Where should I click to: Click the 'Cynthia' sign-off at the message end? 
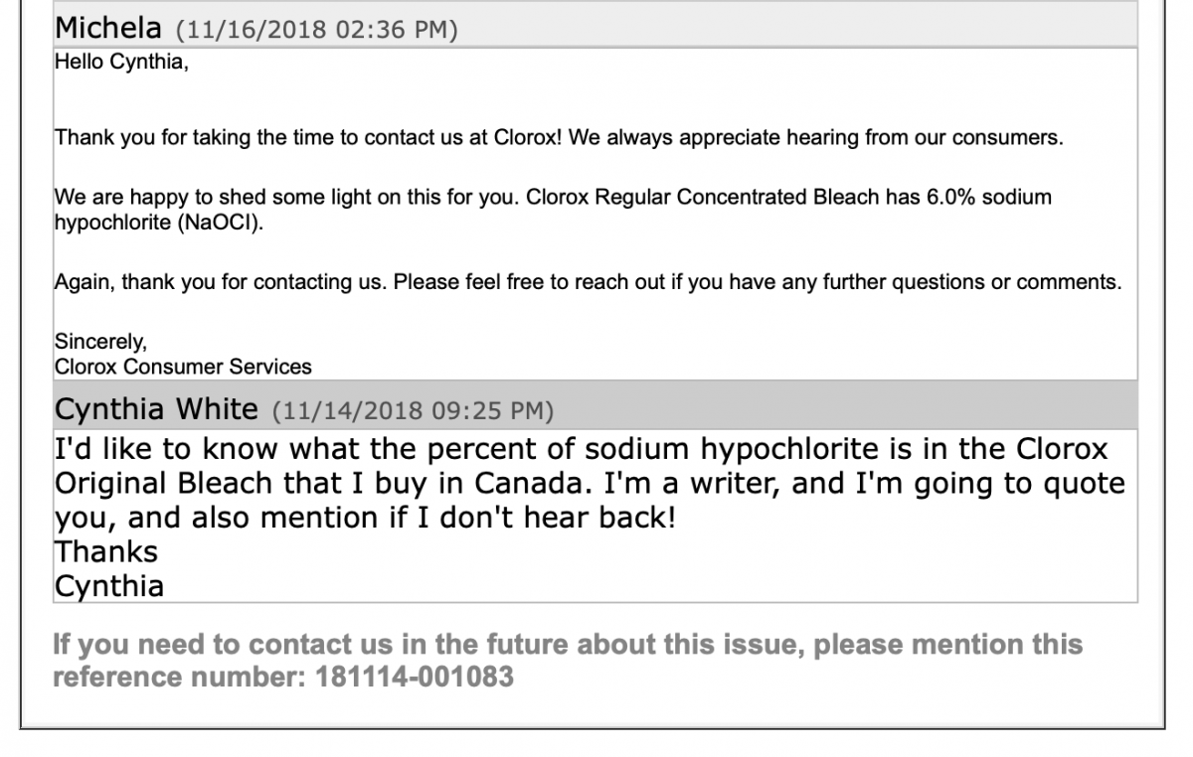pyautogui.click(x=108, y=585)
